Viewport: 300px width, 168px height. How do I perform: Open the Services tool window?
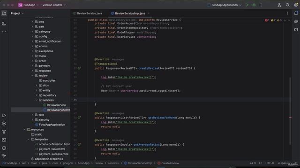coord(4,124)
